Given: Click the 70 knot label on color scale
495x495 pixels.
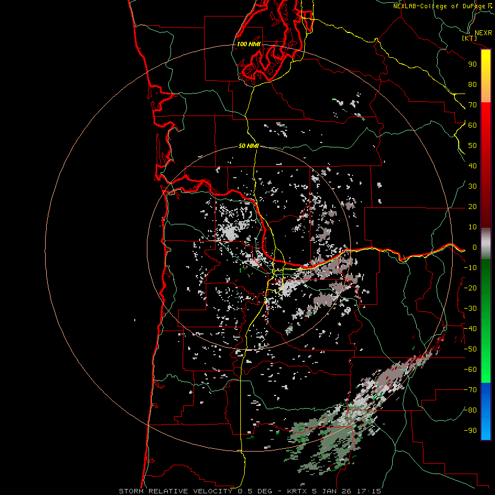Looking at the screenshot, I should pyautogui.click(x=472, y=105).
